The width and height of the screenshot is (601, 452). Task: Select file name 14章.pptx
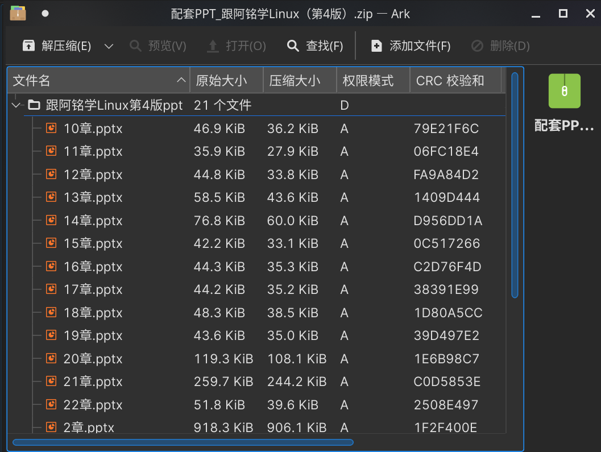pyautogui.click(x=93, y=221)
